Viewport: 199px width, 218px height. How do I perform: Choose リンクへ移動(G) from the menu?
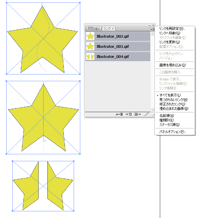[x=170, y=33]
